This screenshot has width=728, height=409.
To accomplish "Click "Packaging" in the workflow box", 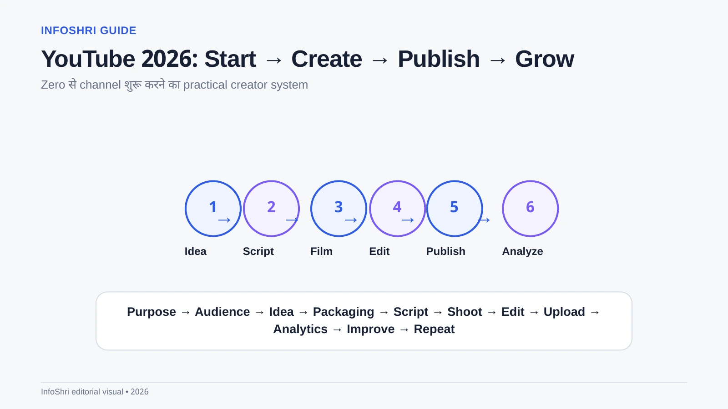I will [344, 312].
